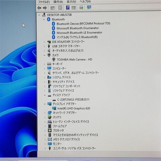
Task: Select the TOSHIBA Web Camera - HD entry
Action: click(75, 59)
